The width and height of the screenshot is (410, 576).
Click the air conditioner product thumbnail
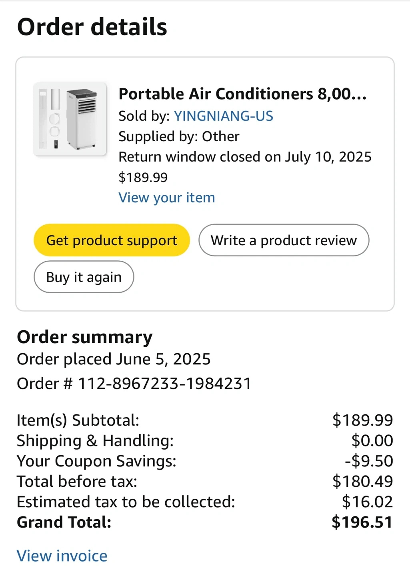click(x=70, y=119)
